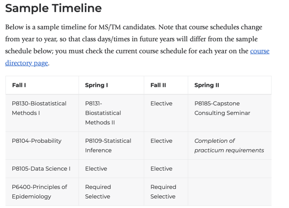Select the Spring I column header

(96, 85)
